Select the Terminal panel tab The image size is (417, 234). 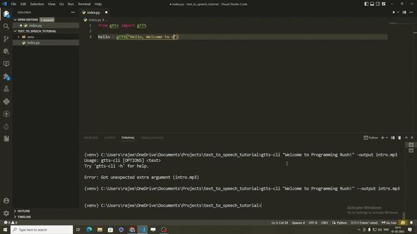(128, 138)
